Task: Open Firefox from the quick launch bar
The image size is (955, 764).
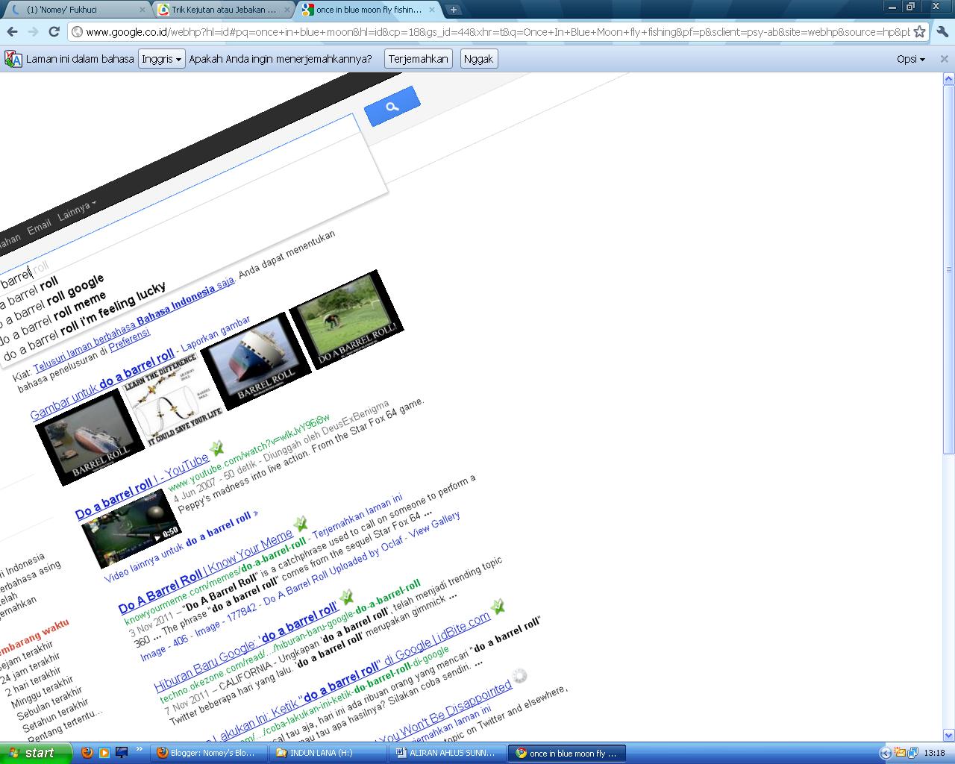Action: (x=87, y=753)
